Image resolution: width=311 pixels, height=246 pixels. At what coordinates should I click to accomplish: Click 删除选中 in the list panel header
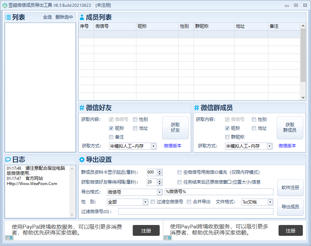point(64,17)
